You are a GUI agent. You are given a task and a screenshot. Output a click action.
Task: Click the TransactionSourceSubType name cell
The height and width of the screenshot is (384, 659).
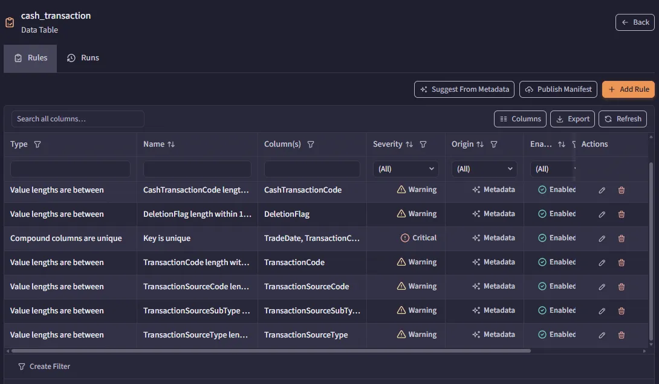tap(197, 310)
